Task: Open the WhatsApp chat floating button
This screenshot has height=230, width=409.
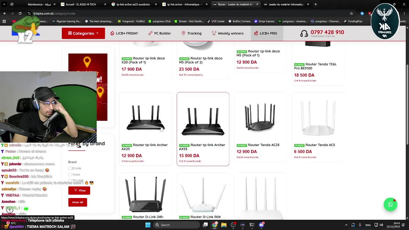Action: (390, 205)
